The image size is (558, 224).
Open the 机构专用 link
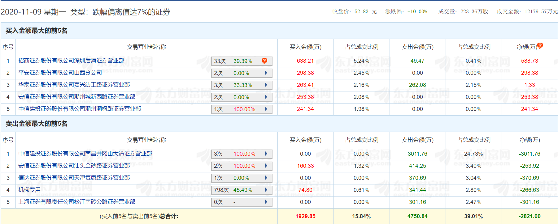(29, 190)
